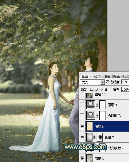This screenshot has width=129, height=162.
Task: Show 图层 9 via visibility box
Action: pos(82,105)
